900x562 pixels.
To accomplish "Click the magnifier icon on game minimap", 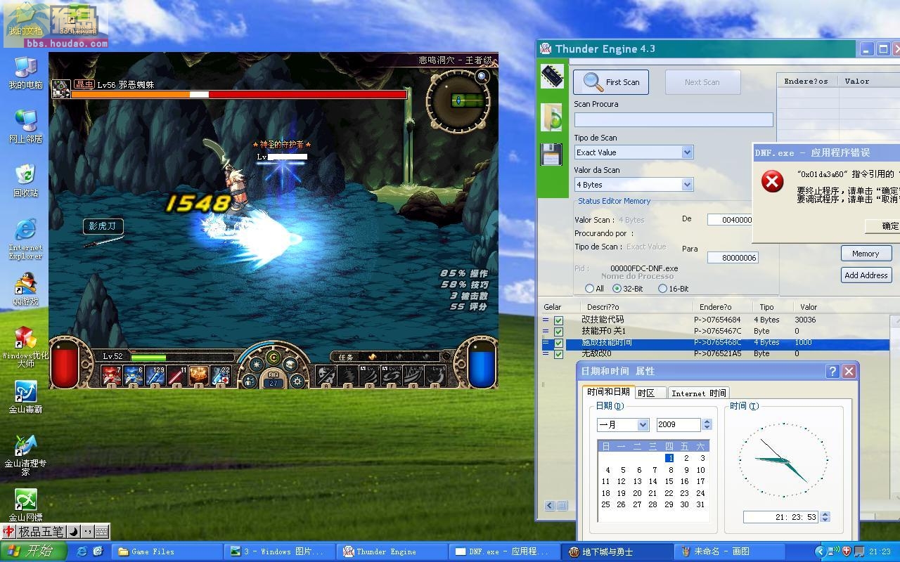I will pyautogui.click(x=482, y=77).
